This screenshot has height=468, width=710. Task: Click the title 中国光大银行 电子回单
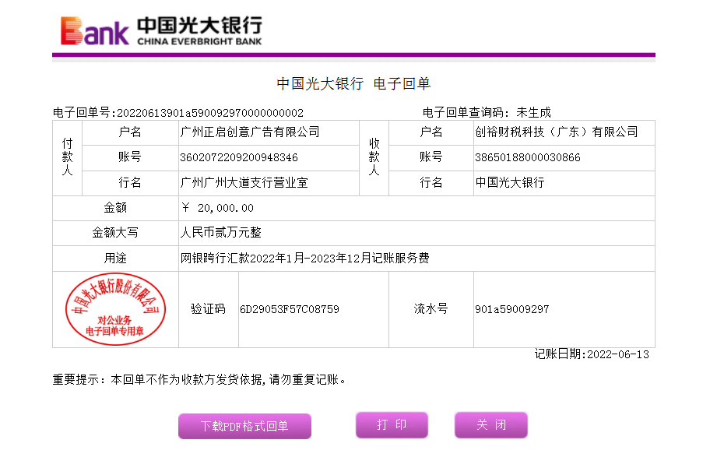click(x=353, y=84)
